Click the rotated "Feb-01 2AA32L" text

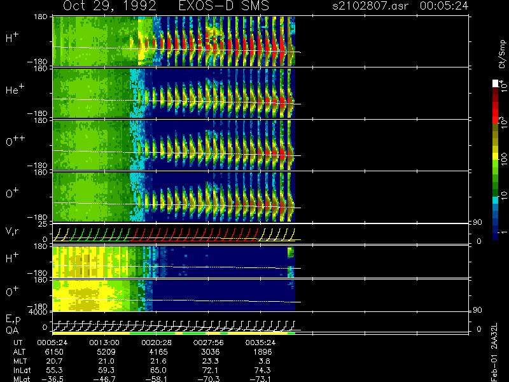coord(494,352)
